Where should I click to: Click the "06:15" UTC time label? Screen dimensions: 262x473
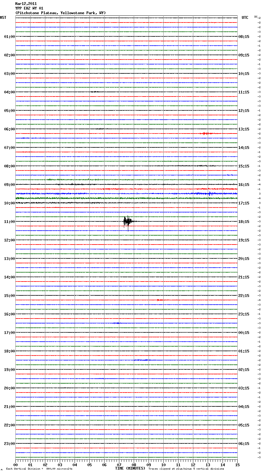(244, 444)
